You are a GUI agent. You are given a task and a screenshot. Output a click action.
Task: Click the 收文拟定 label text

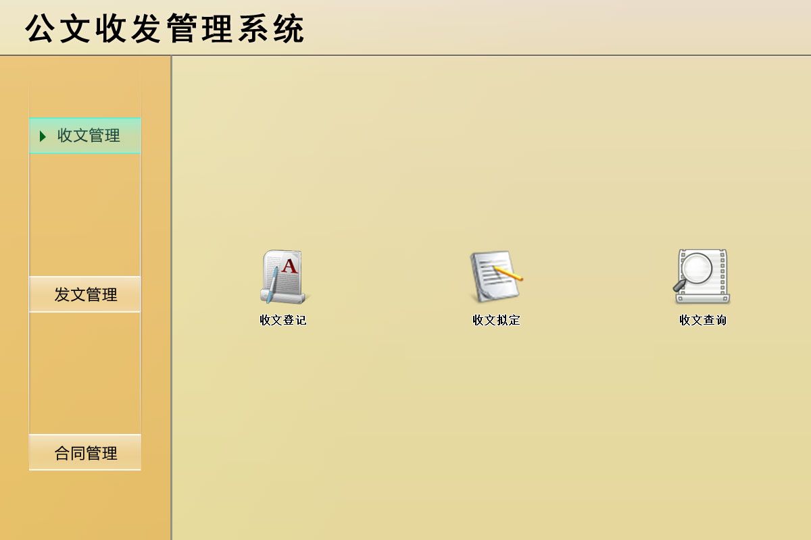[496, 320]
